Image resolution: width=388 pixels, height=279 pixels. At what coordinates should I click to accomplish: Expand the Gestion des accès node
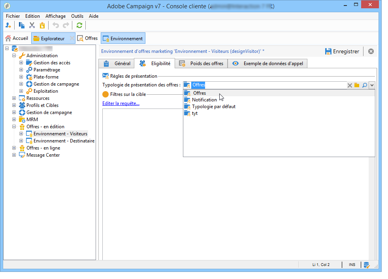click(x=21, y=63)
